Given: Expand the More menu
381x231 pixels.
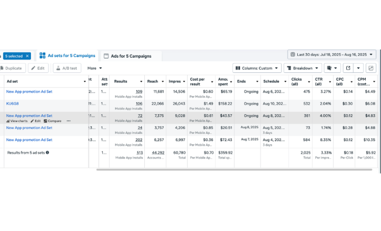Looking at the screenshot, I should [x=94, y=68].
